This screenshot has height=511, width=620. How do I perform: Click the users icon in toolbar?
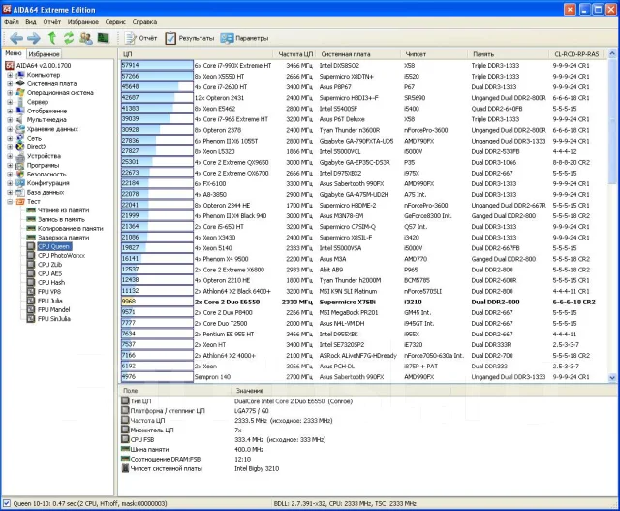(x=86, y=38)
